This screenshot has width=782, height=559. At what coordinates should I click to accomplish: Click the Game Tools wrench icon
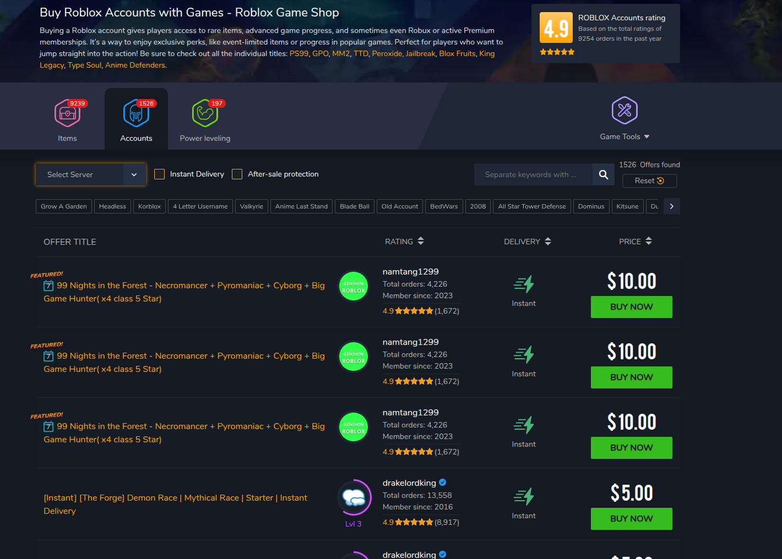point(624,111)
